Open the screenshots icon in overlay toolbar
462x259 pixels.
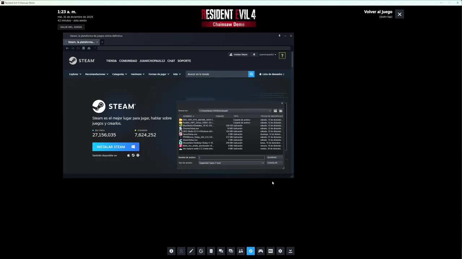tap(231, 251)
